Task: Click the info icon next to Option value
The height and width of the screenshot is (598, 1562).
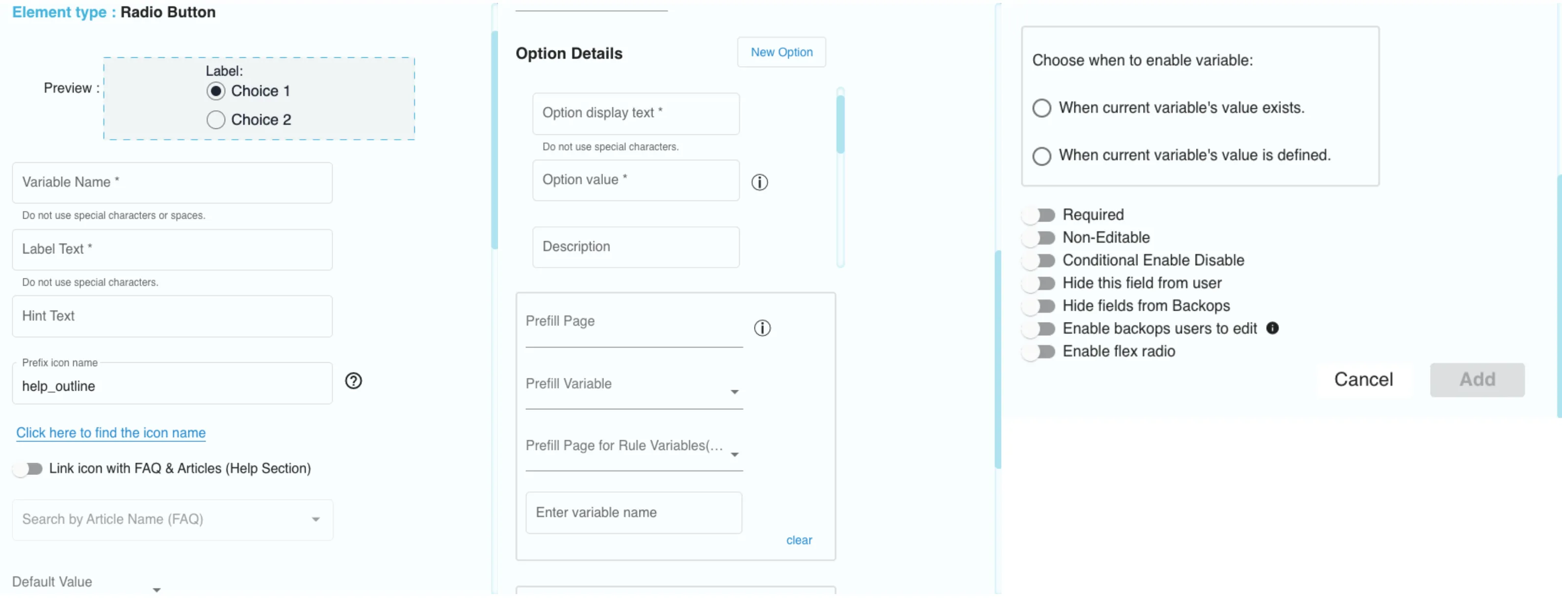Action: point(759,181)
